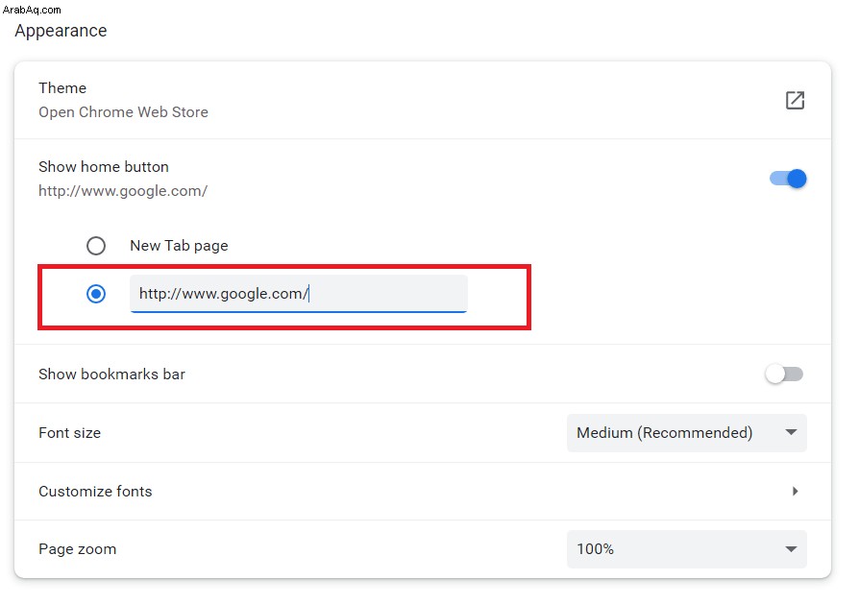Click the Font size dropdown arrow
Viewport: 859px width, 604px height.
791,432
